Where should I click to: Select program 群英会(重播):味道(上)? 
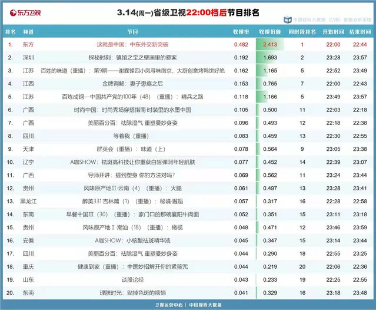pyautogui.click(x=131, y=149)
